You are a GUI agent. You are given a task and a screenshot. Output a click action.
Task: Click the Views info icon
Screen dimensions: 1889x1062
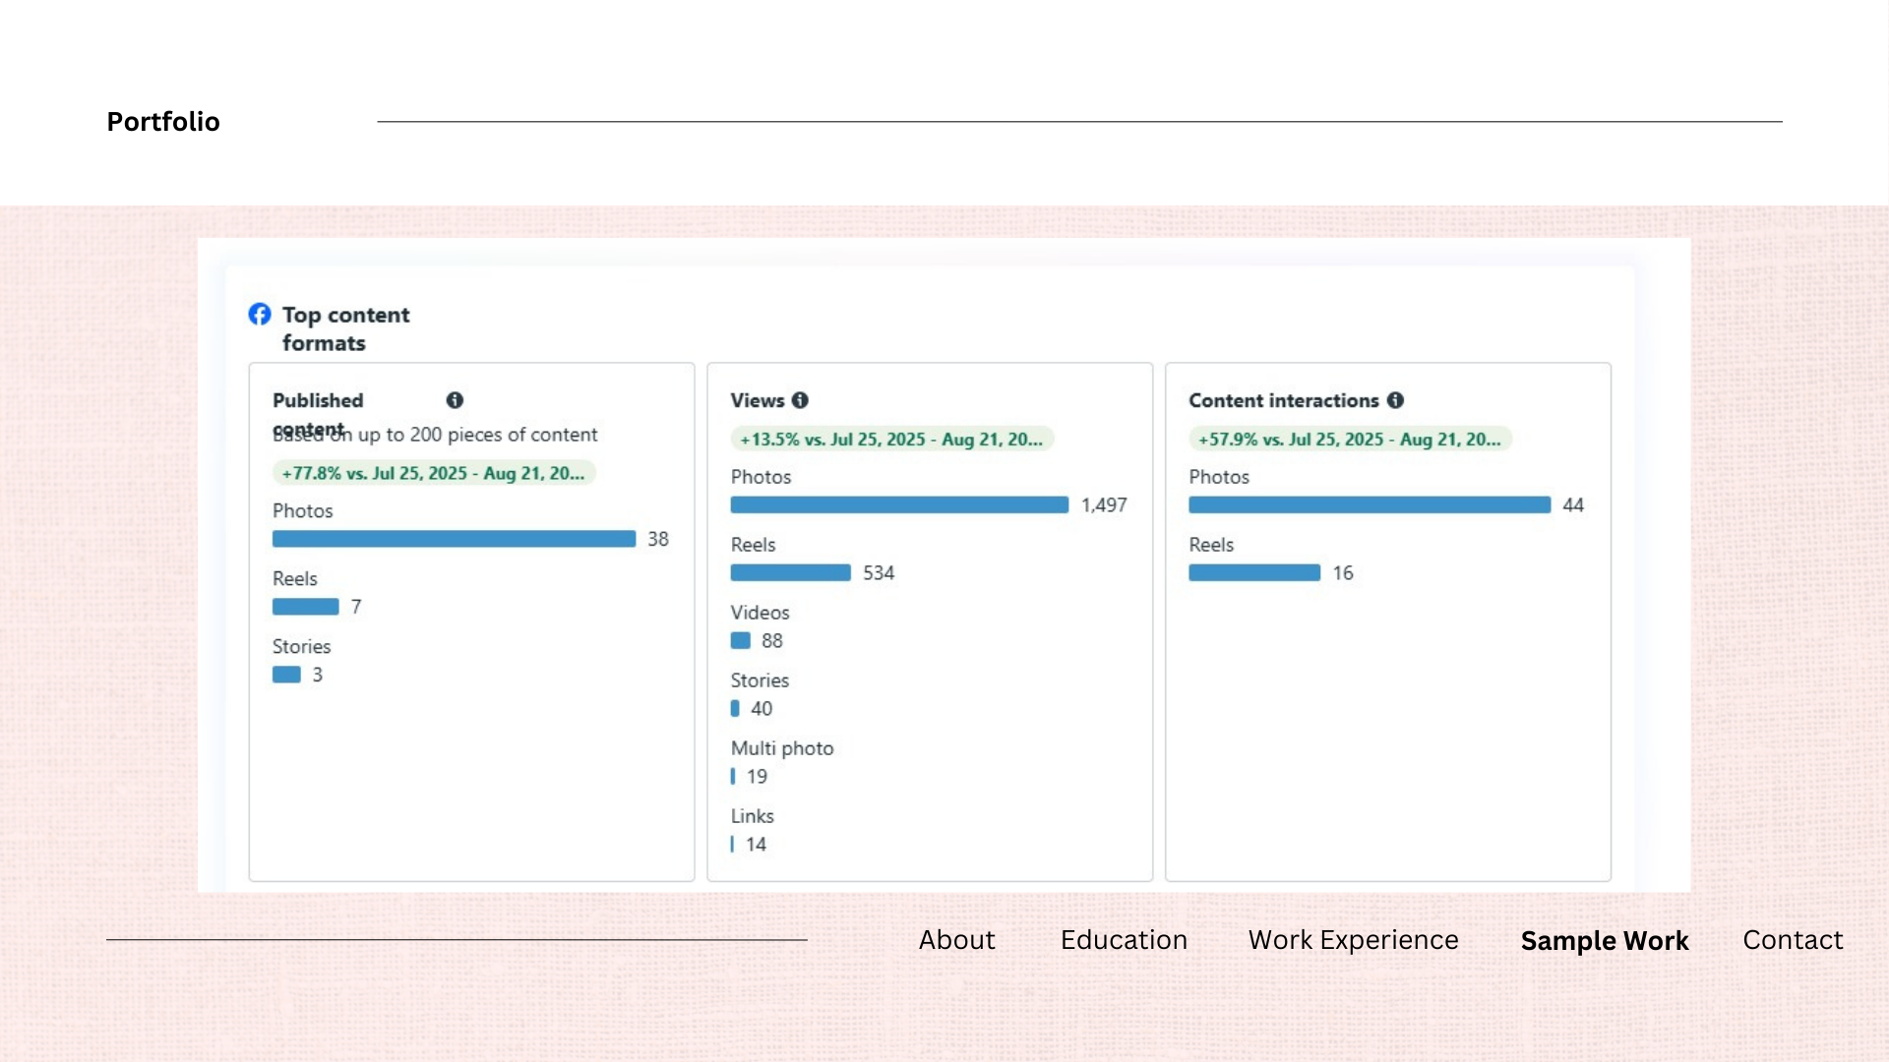(x=800, y=400)
